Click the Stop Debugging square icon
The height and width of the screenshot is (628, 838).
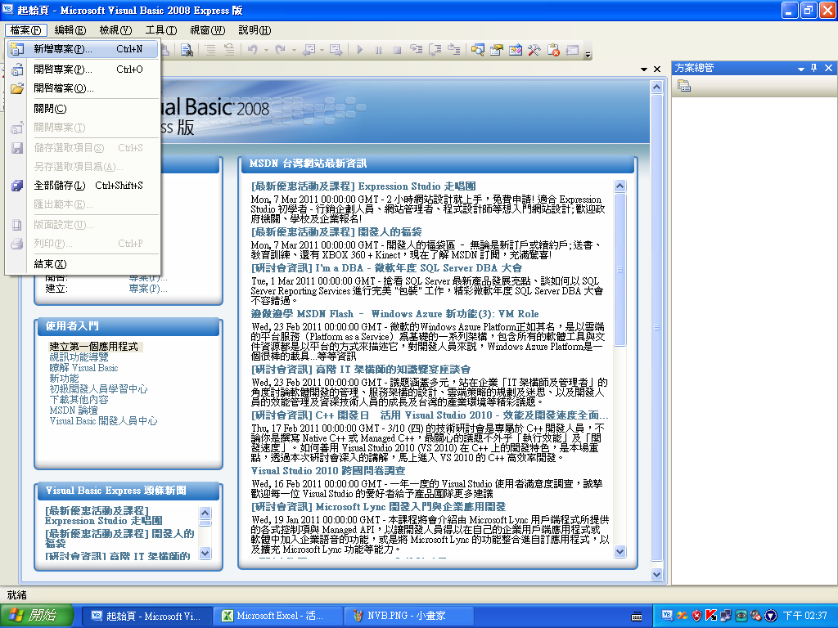pos(397,50)
